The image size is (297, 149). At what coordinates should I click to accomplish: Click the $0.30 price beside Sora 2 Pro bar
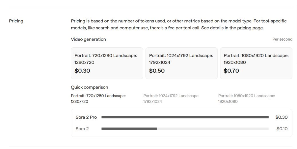(281, 117)
